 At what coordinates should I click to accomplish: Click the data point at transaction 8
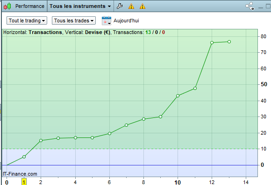(x=143, y=119)
